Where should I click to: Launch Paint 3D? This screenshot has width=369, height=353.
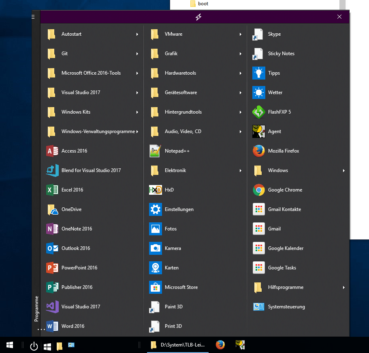point(173,307)
